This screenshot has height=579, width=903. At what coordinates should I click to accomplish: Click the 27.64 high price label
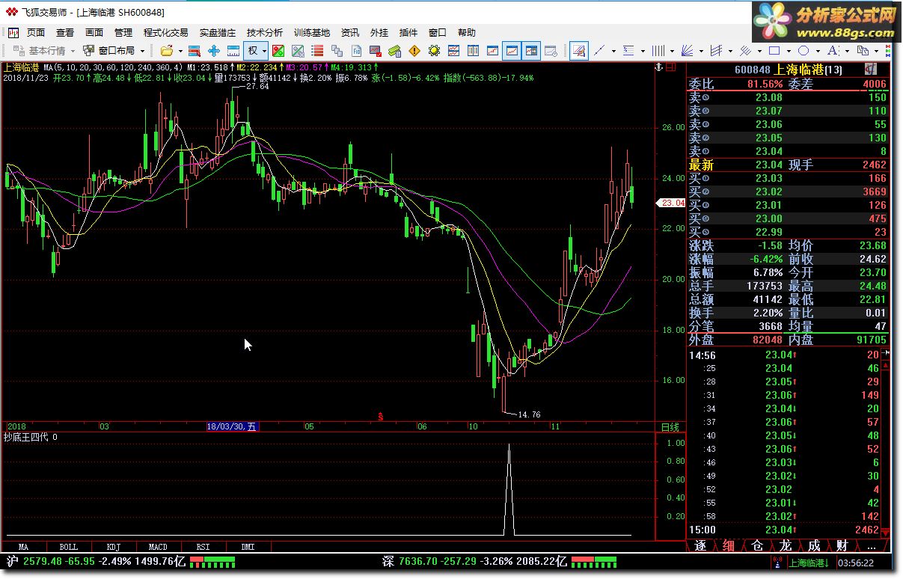point(257,87)
